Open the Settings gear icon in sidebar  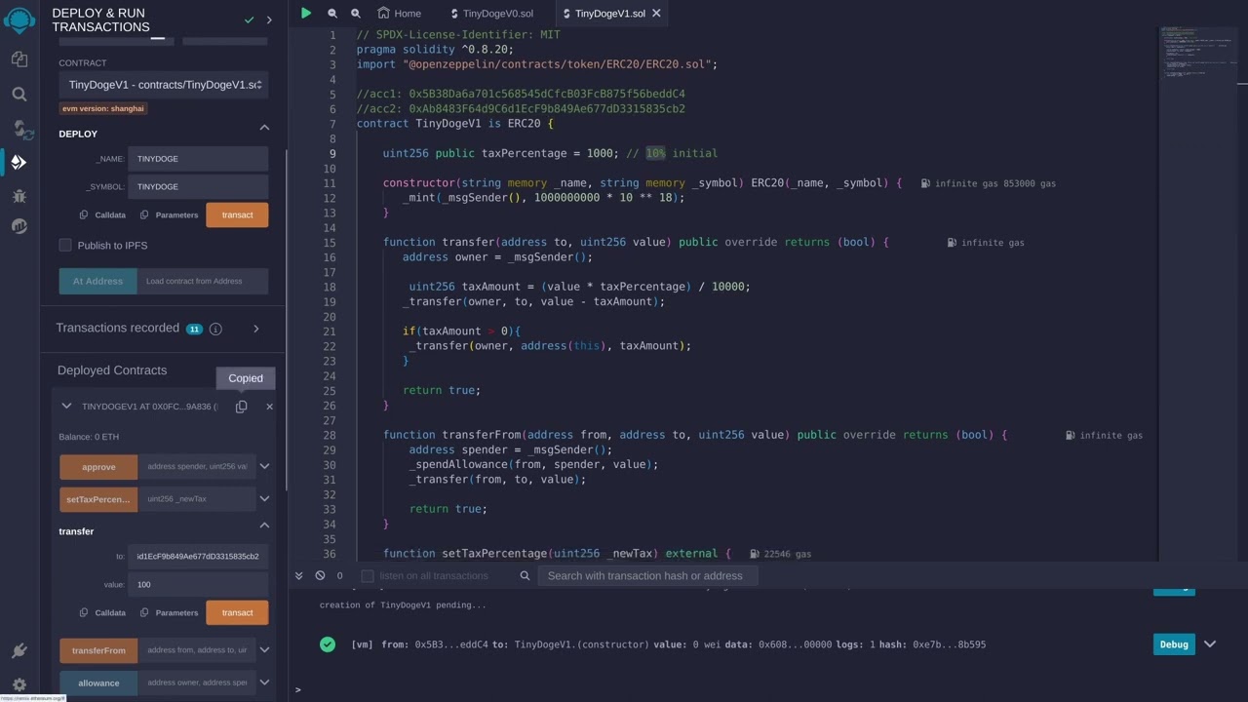pos(19,684)
